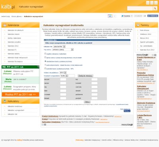Open 'Egzamin gimnazjalny' in the Terminy menu
Viewport: 159px width, 147px height.
147,42
